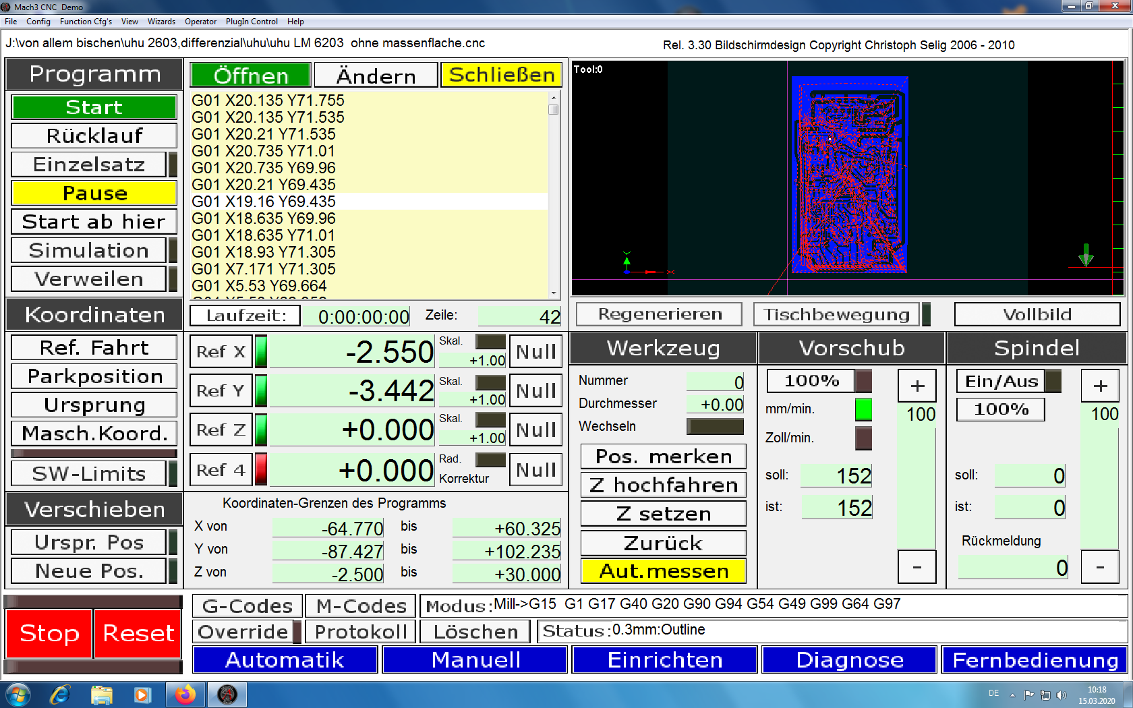Zero the Y axis with its Null button

click(x=536, y=390)
